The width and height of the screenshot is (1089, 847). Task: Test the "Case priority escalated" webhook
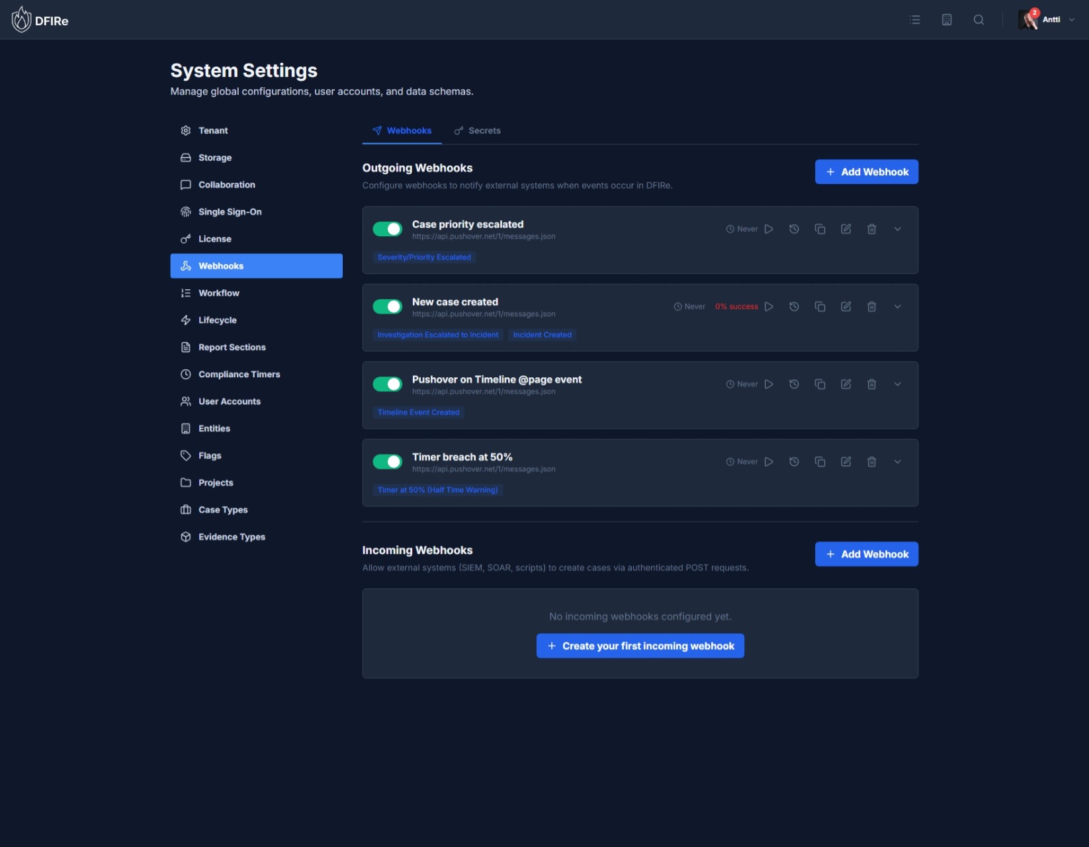click(x=769, y=228)
